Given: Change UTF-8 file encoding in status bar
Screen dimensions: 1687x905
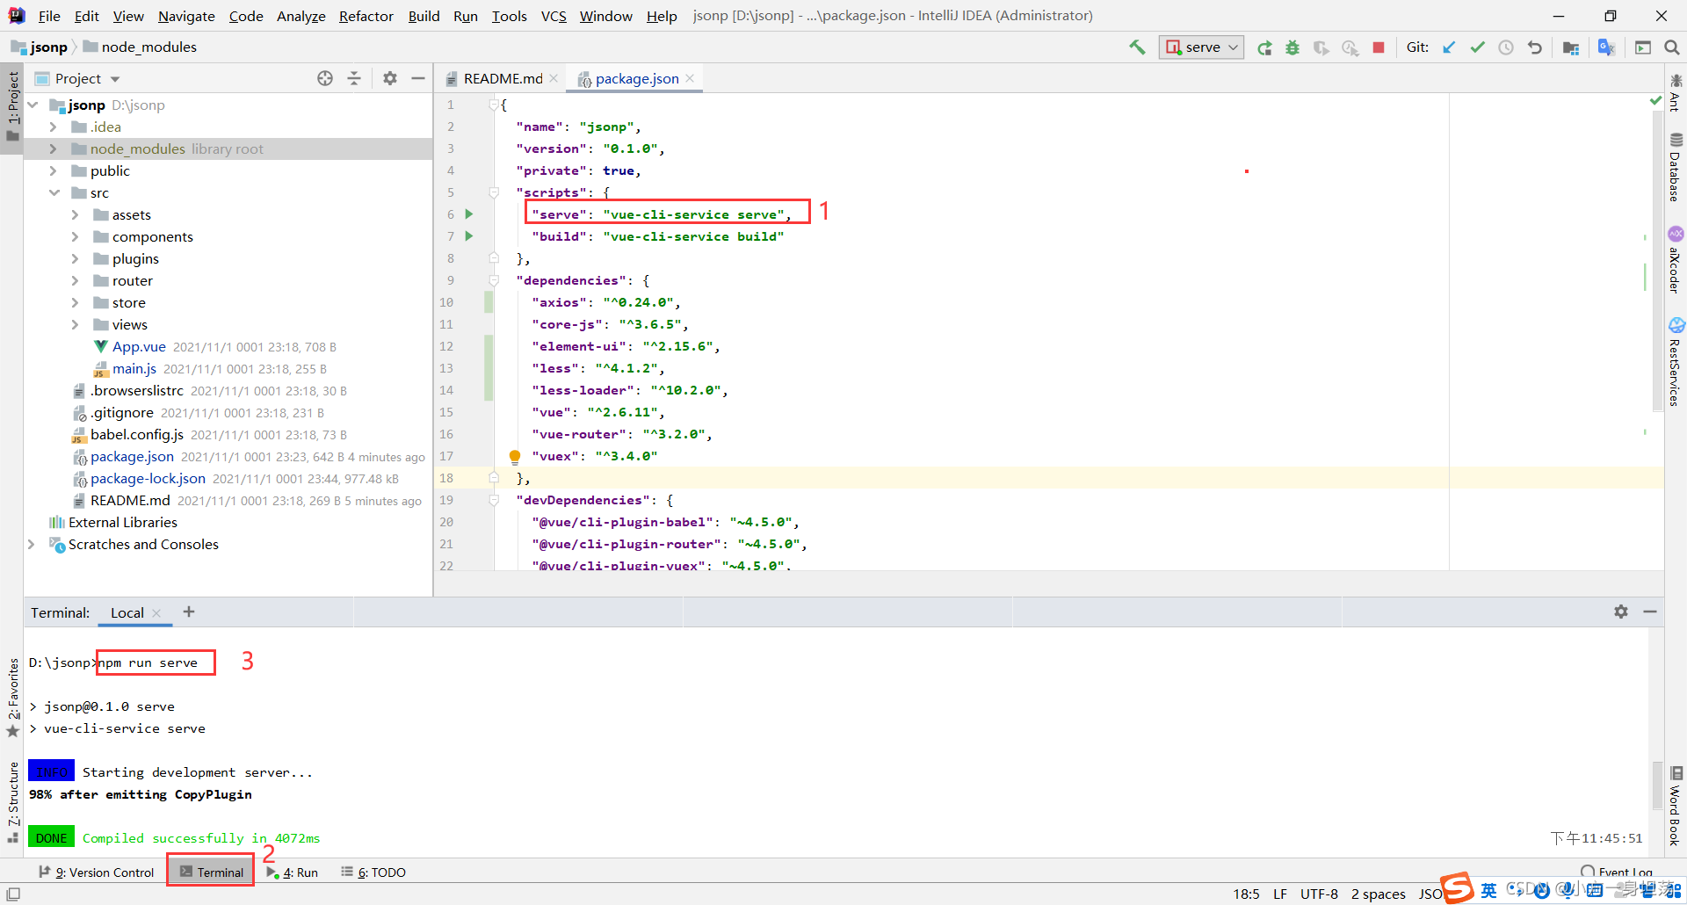Looking at the screenshot, I should 1319,894.
